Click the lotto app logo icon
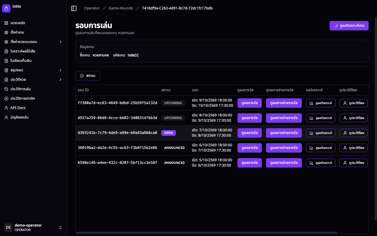Viewport: 377px width, 236px height. pos(6,8)
